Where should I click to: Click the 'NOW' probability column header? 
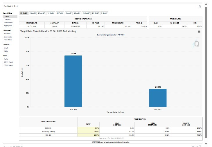pos(88,124)
